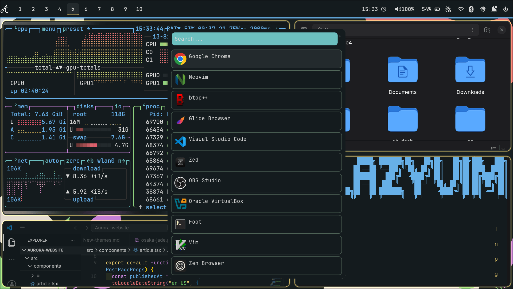This screenshot has width=513, height=289.
Task: Launch Oracle VirtualBox from the launcher
Action: [x=256, y=204]
